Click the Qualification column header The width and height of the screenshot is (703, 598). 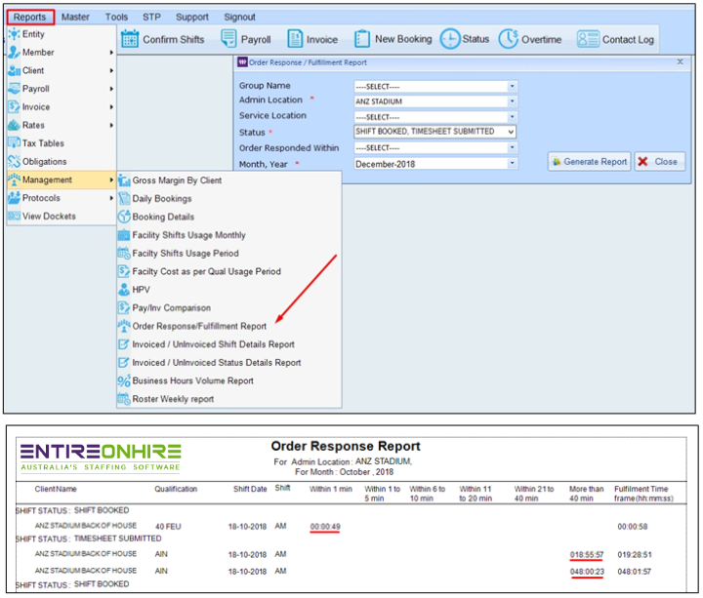(x=176, y=489)
